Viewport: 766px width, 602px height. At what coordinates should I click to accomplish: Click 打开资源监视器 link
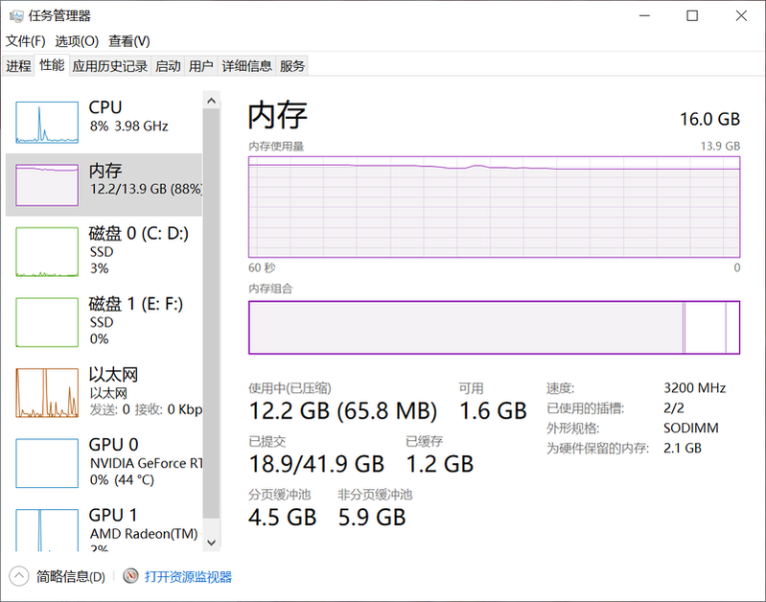188,576
